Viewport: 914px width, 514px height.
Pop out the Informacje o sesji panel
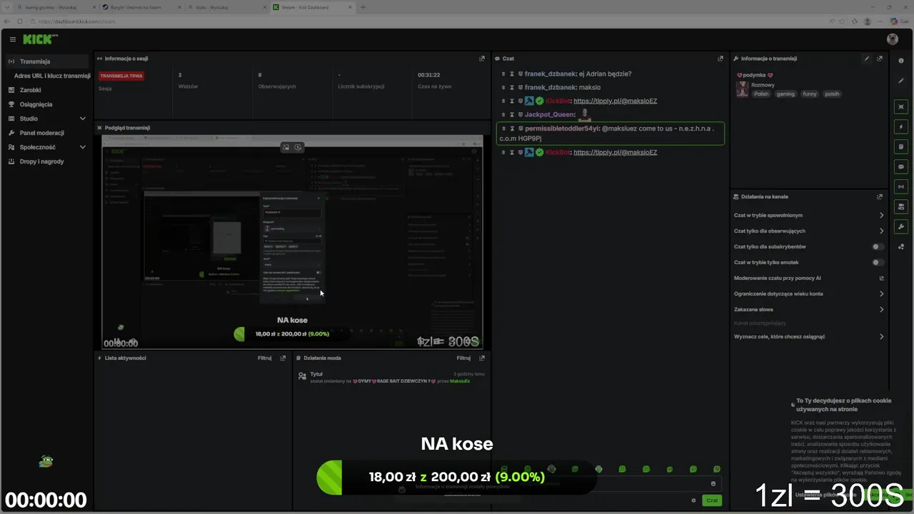(482, 59)
